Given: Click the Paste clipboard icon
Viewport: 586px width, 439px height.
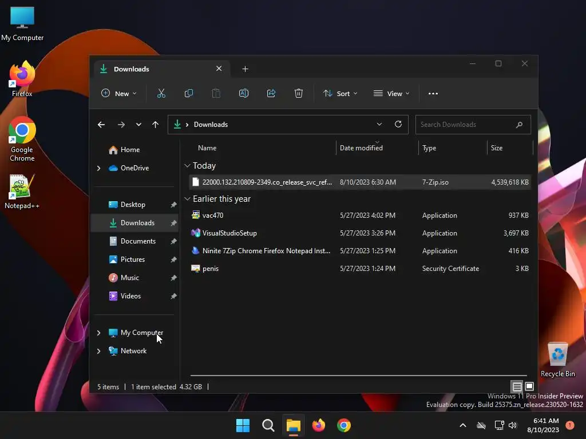Looking at the screenshot, I should coord(216,93).
